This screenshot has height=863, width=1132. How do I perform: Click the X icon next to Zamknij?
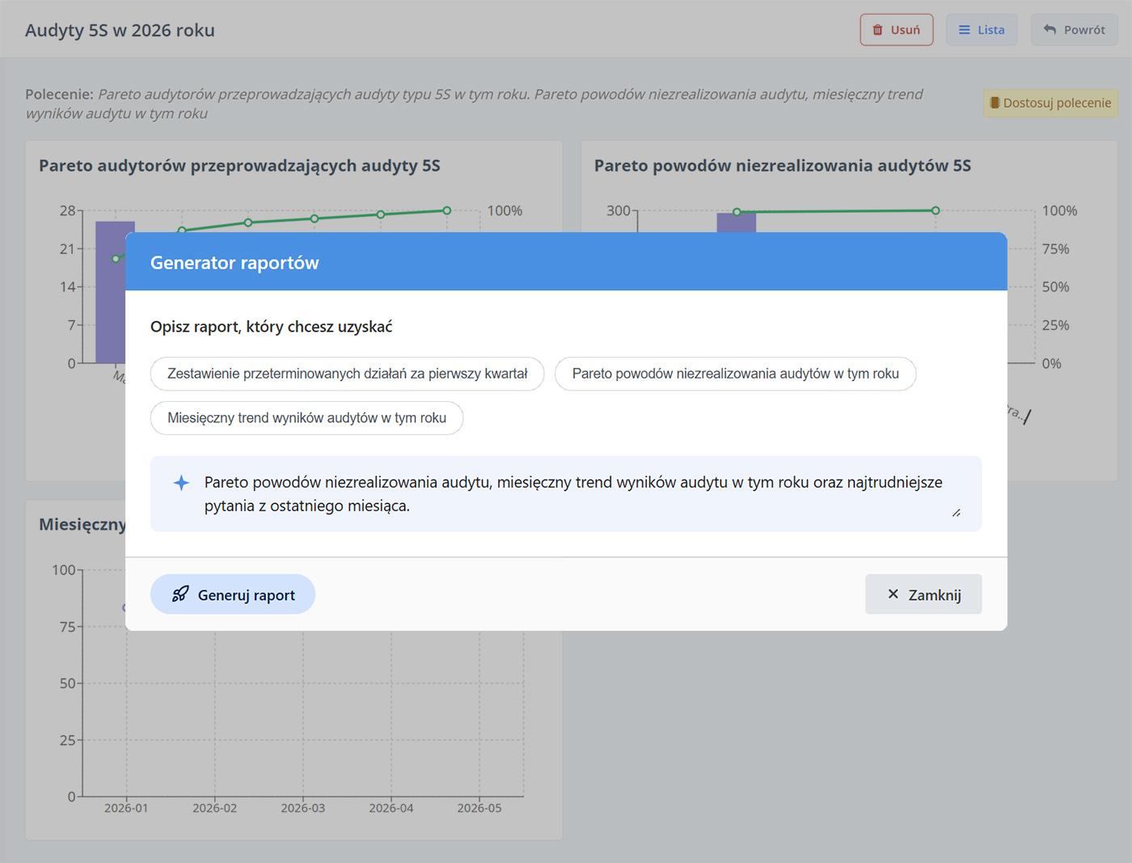click(x=893, y=594)
